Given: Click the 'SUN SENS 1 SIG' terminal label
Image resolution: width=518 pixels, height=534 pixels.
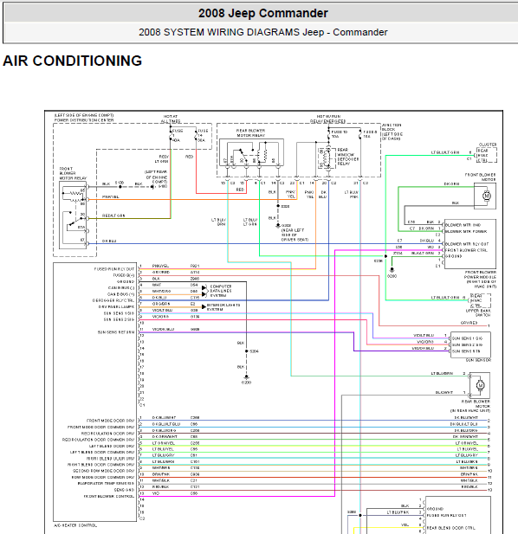Looking at the screenshot, I should [x=467, y=338].
